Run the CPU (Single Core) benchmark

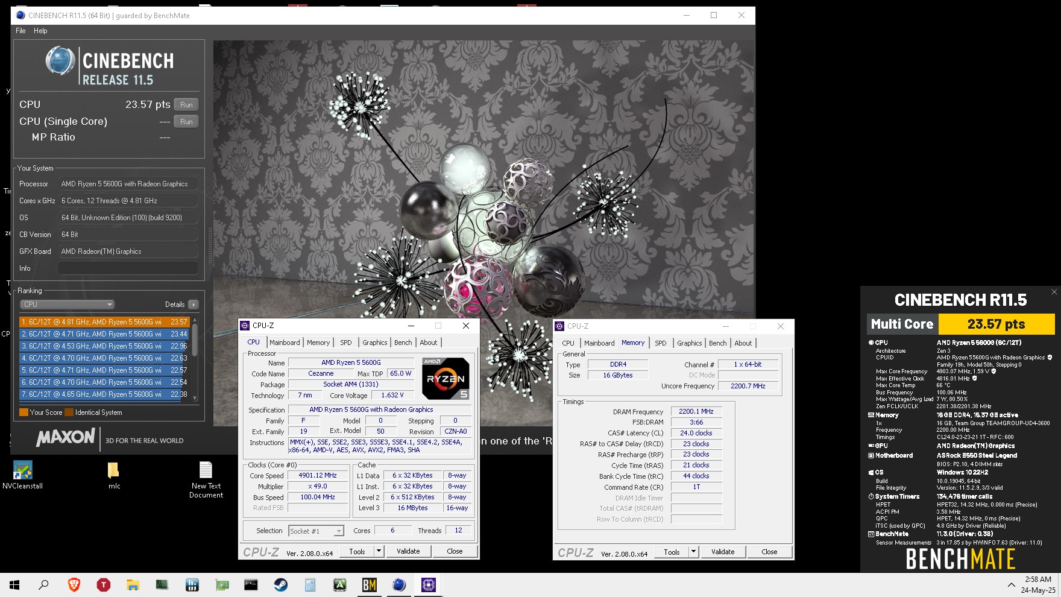pyautogui.click(x=186, y=121)
